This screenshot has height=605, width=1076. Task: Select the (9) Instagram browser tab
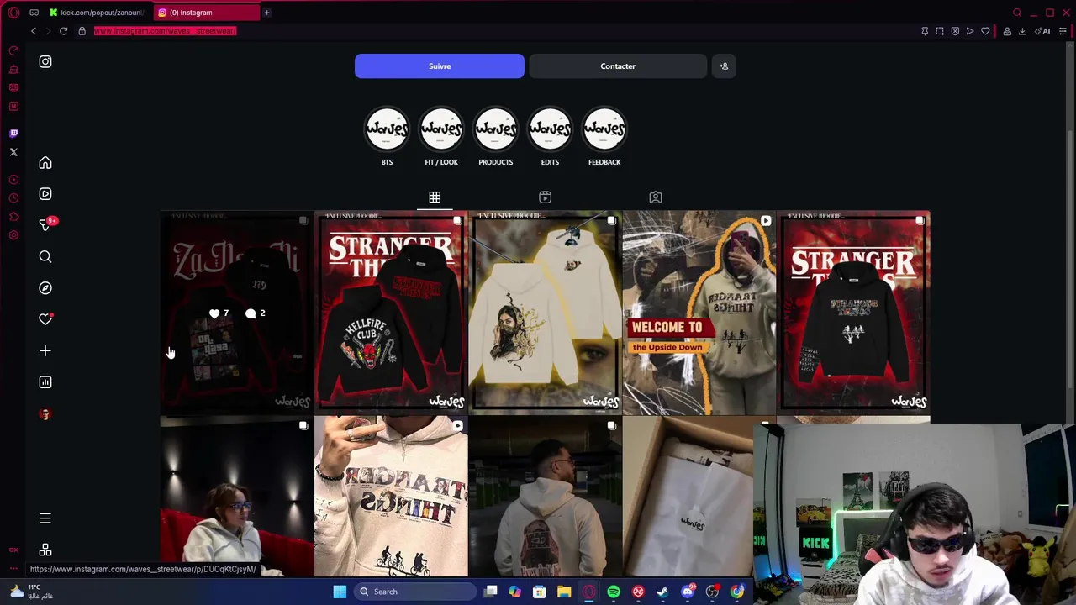pos(206,13)
